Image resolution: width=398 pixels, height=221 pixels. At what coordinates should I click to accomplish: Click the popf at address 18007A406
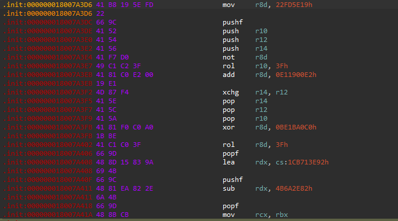[x=231, y=154]
